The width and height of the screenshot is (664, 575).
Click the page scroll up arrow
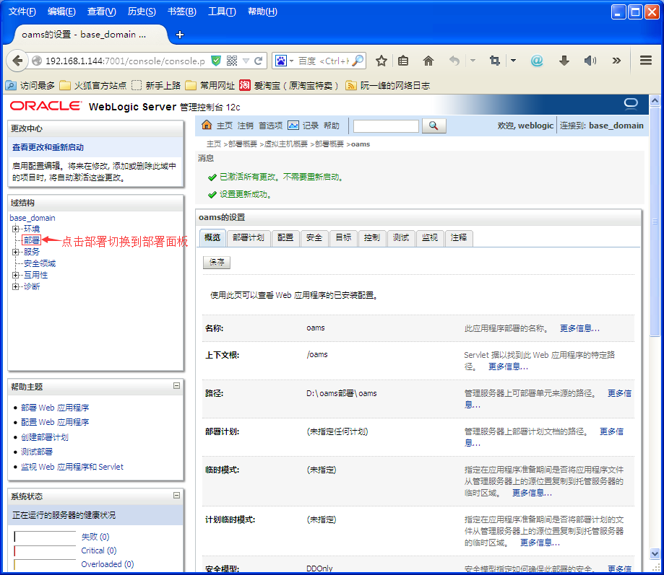pyautogui.click(x=655, y=100)
